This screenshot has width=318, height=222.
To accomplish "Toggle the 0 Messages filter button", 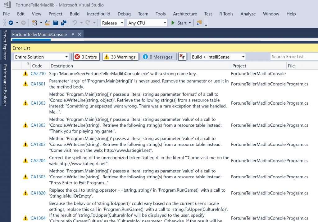I will click(157, 57).
